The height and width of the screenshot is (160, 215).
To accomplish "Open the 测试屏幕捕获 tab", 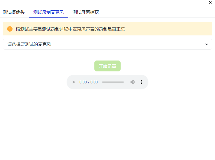I will tap(86, 12).
